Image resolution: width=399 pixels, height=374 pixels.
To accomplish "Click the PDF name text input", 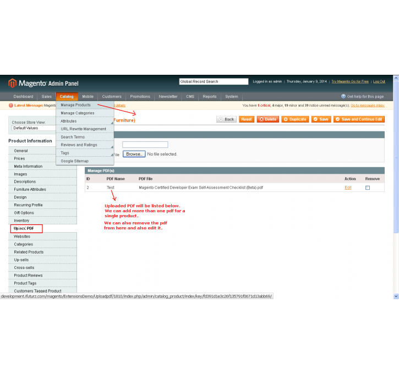I will point(145,145).
